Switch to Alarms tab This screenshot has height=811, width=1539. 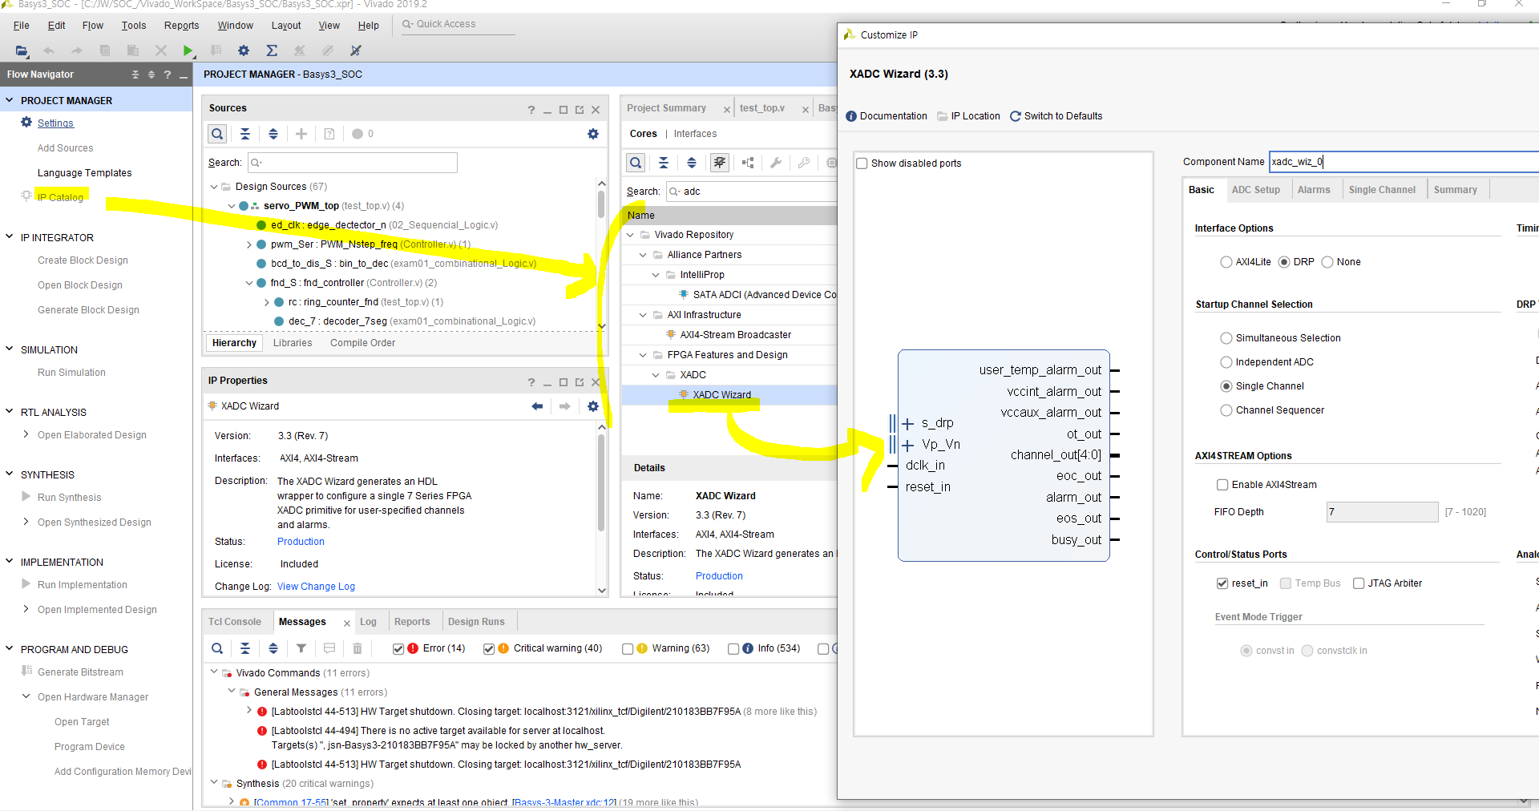tap(1314, 190)
